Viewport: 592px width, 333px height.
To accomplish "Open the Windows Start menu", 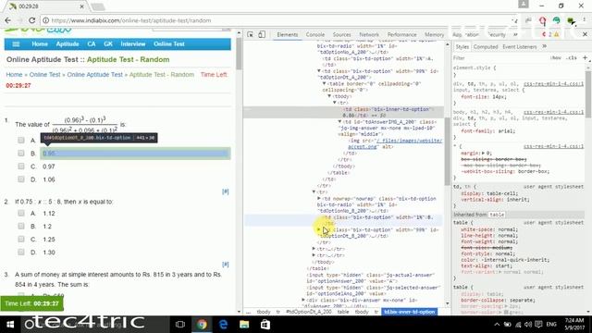I will tap(10, 325).
